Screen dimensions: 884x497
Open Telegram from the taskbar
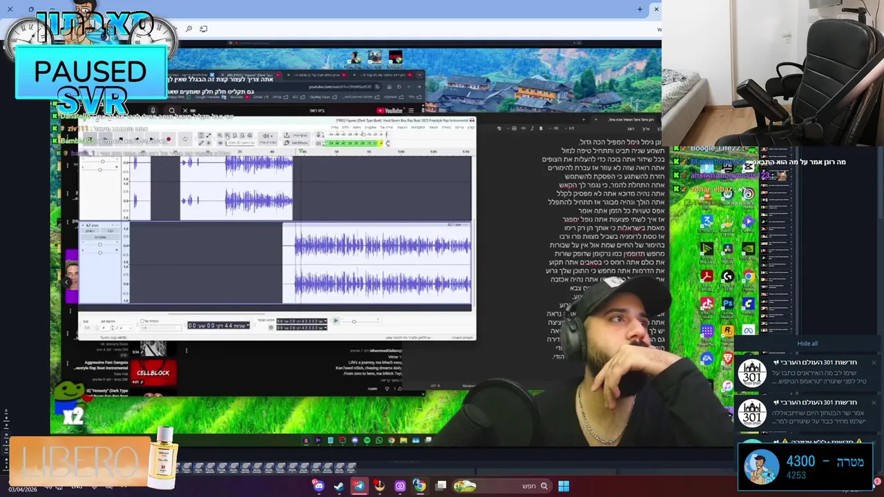pyautogui.click(x=359, y=486)
